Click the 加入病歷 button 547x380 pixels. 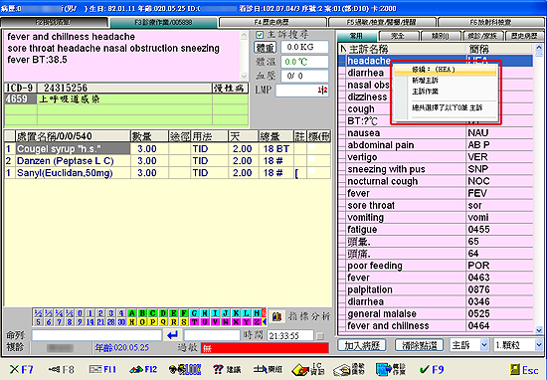point(362,345)
